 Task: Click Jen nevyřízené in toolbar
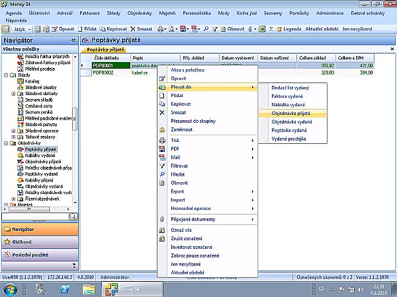(x=357, y=29)
